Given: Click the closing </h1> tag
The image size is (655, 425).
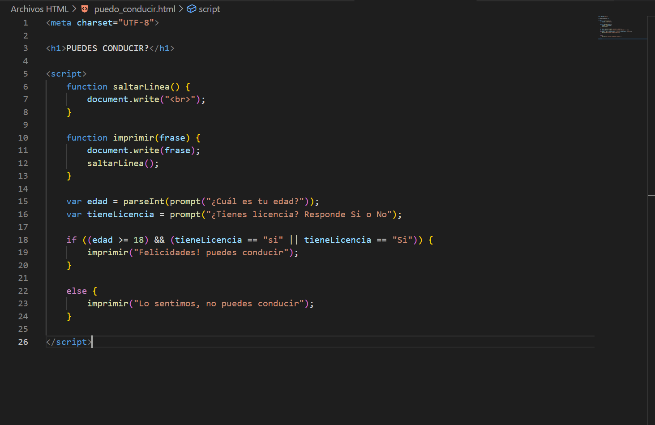Looking at the screenshot, I should click(162, 48).
